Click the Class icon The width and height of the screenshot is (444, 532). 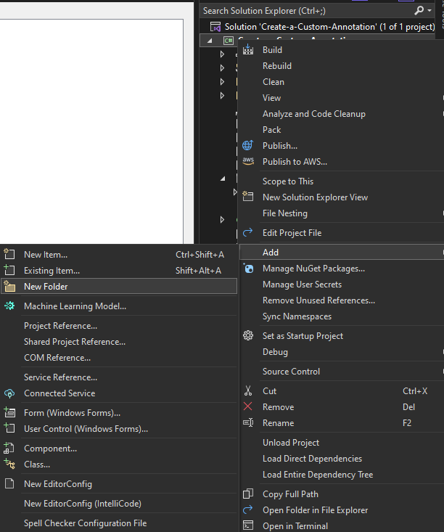pos(9,464)
